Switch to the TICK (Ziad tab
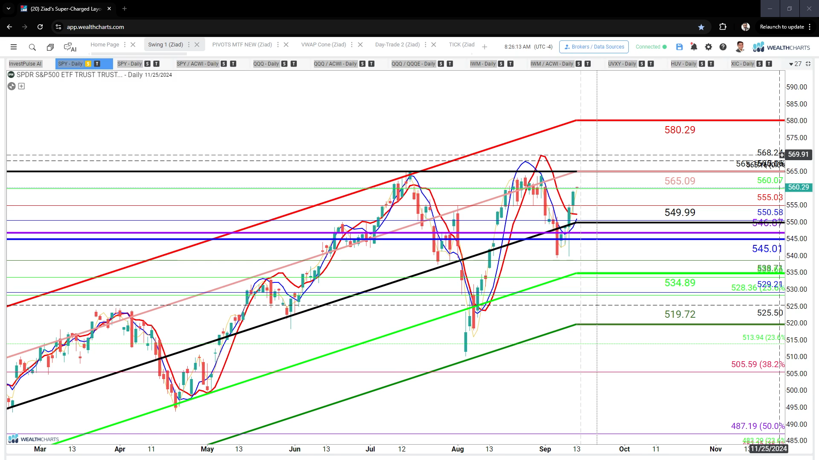This screenshot has height=460, width=819. click(462, 44)
